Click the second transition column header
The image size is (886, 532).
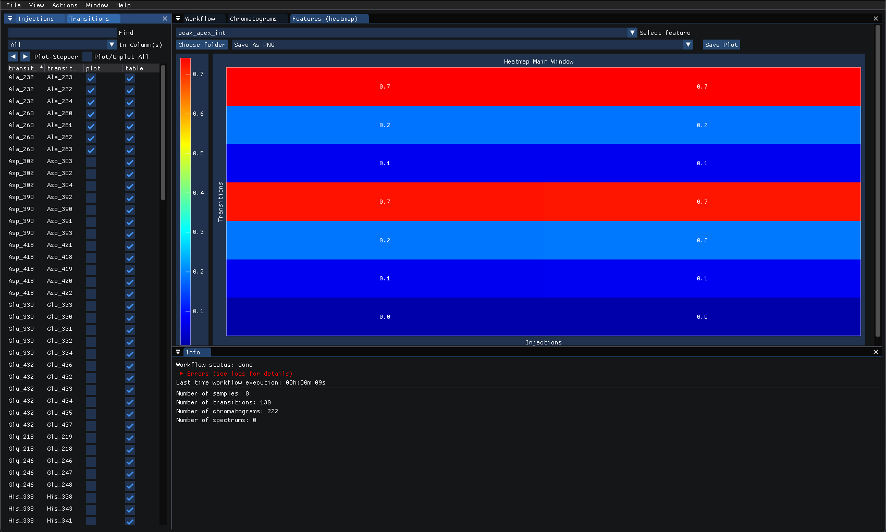(64, 68)
